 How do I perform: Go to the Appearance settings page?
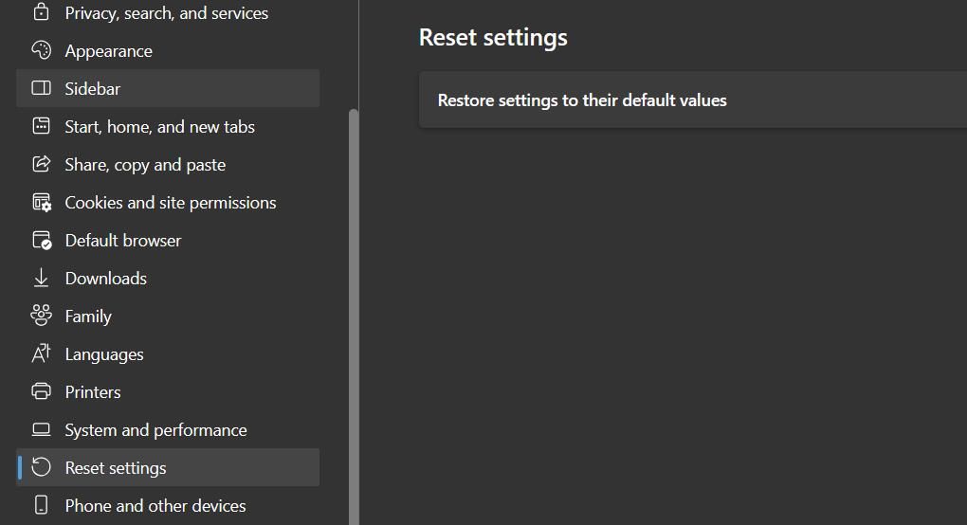click(x=108, y=51)
